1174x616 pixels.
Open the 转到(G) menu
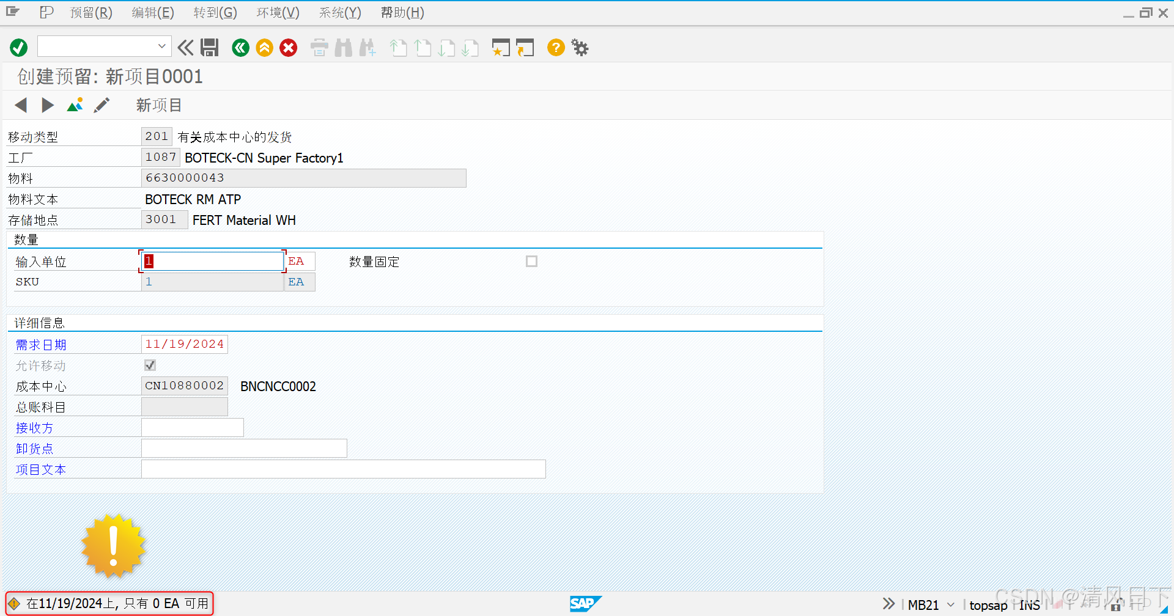215,12
